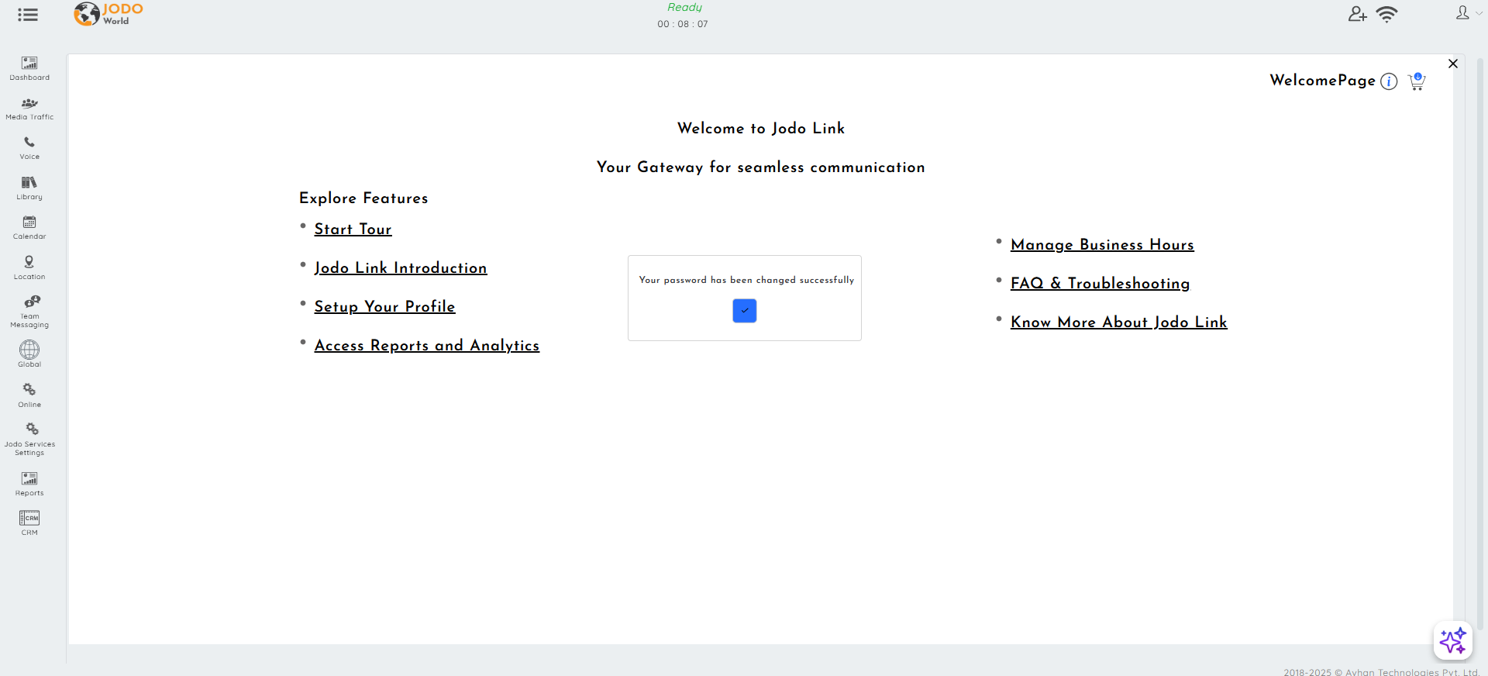Click the JODO World logo

click(108, 14)
